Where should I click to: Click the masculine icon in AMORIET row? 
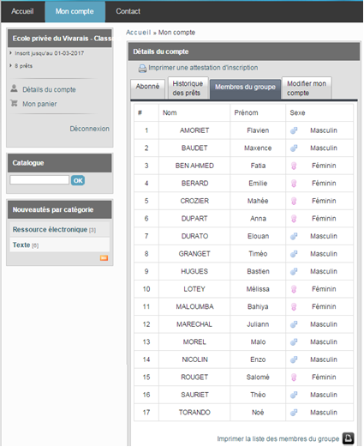coord(294,130)
